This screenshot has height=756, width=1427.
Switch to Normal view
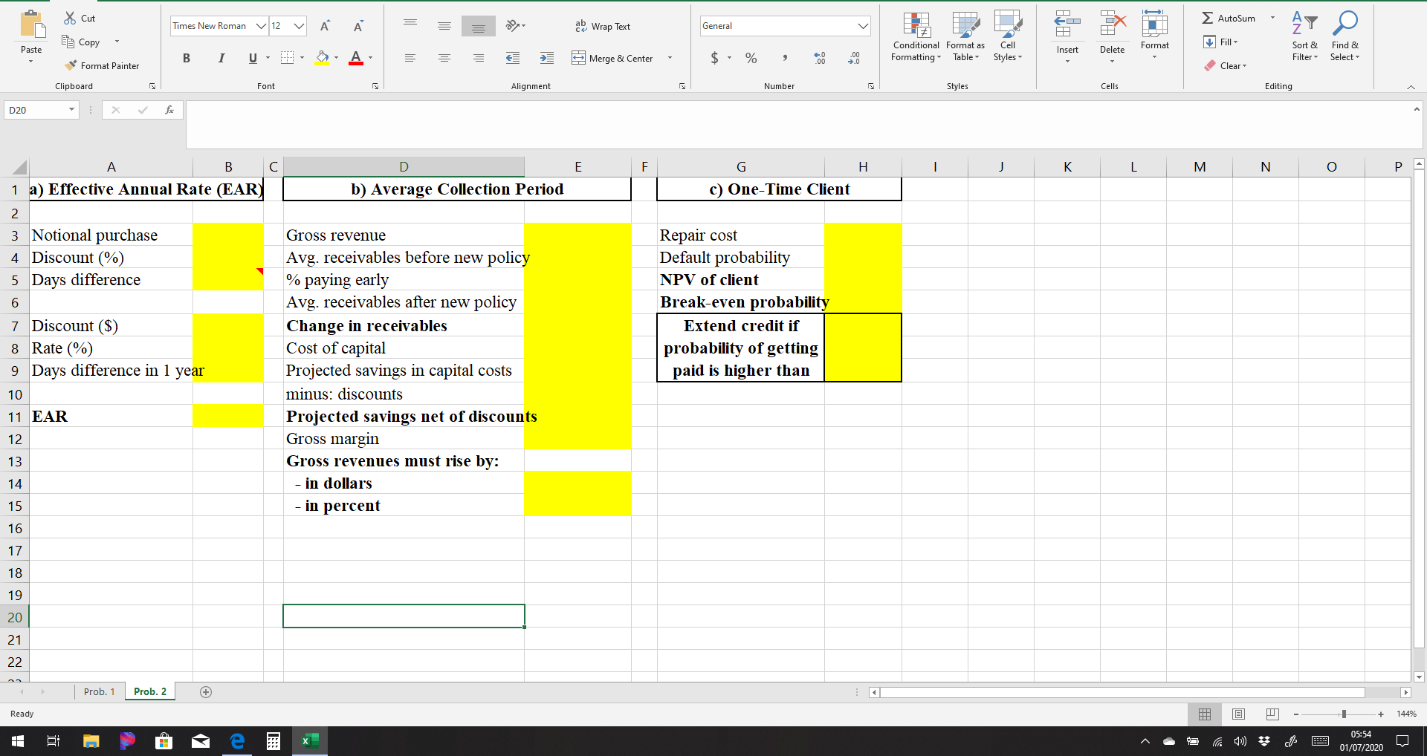click(1205, 714)
